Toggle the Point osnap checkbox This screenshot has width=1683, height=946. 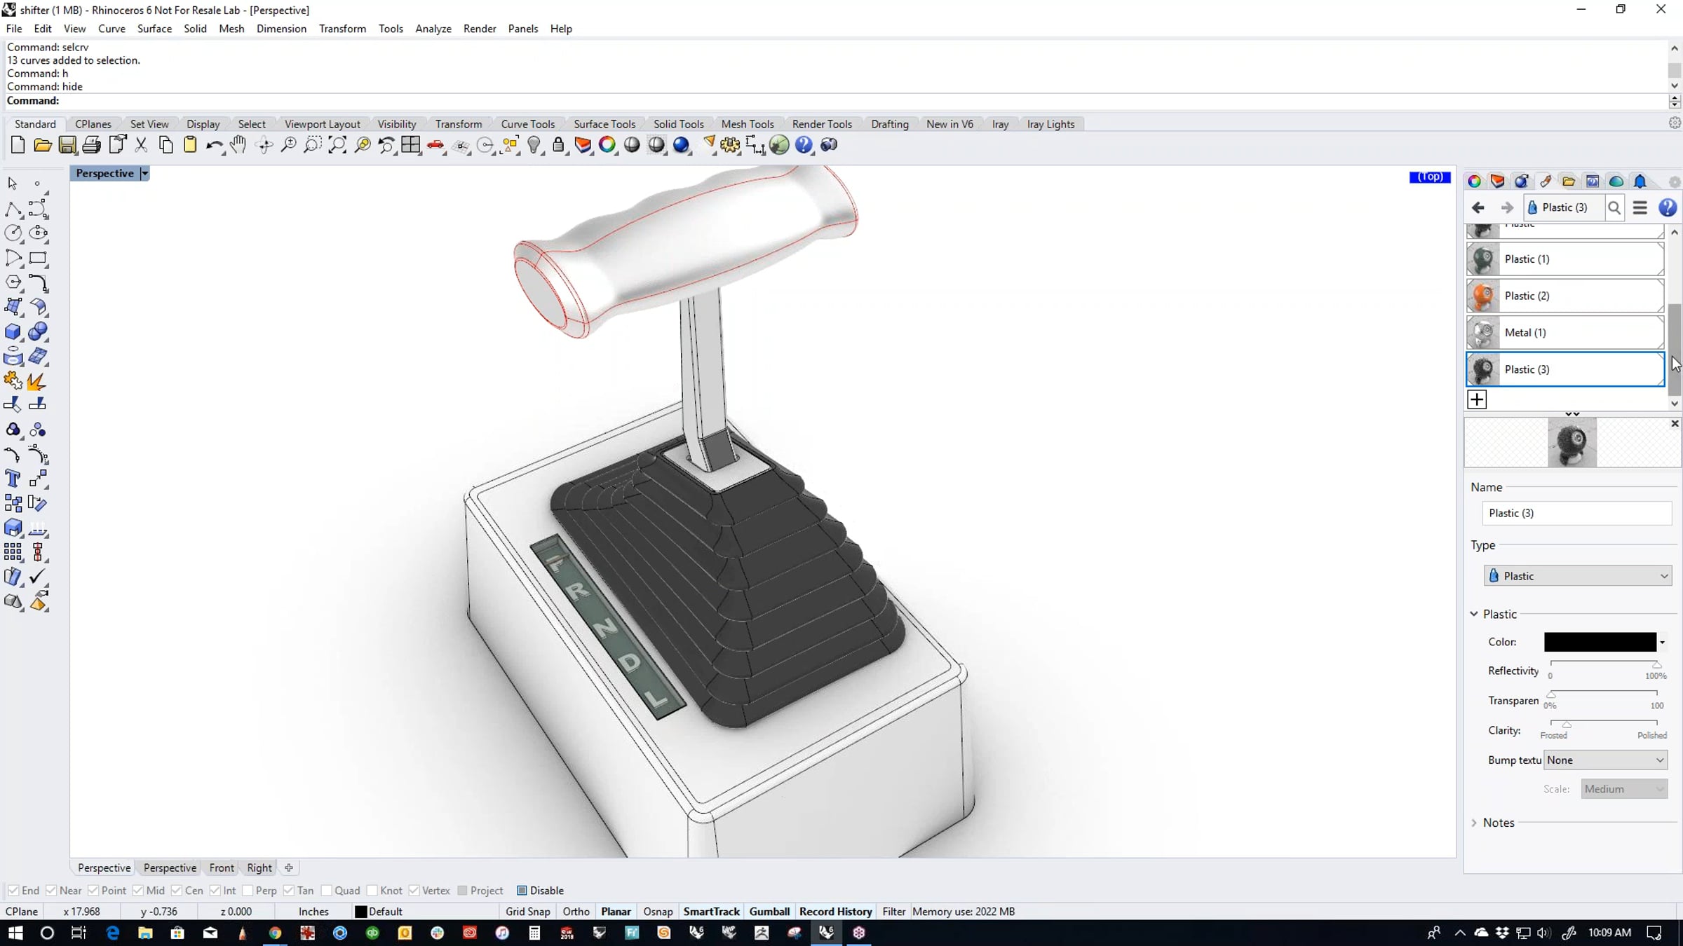(x=93, y=891)
